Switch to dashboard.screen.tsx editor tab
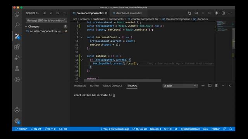This screenshot has height=139, width=248. (129, 13)
